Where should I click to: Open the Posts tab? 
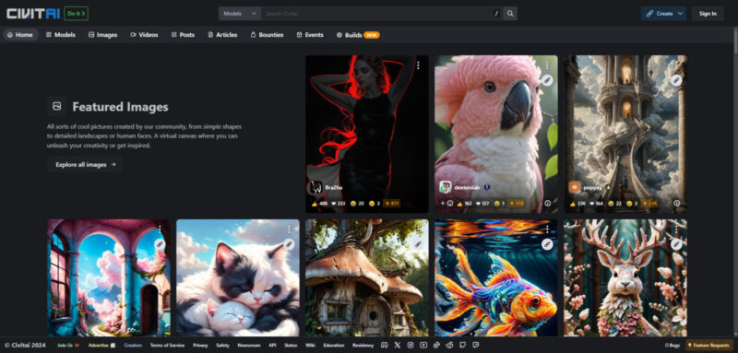183,35
